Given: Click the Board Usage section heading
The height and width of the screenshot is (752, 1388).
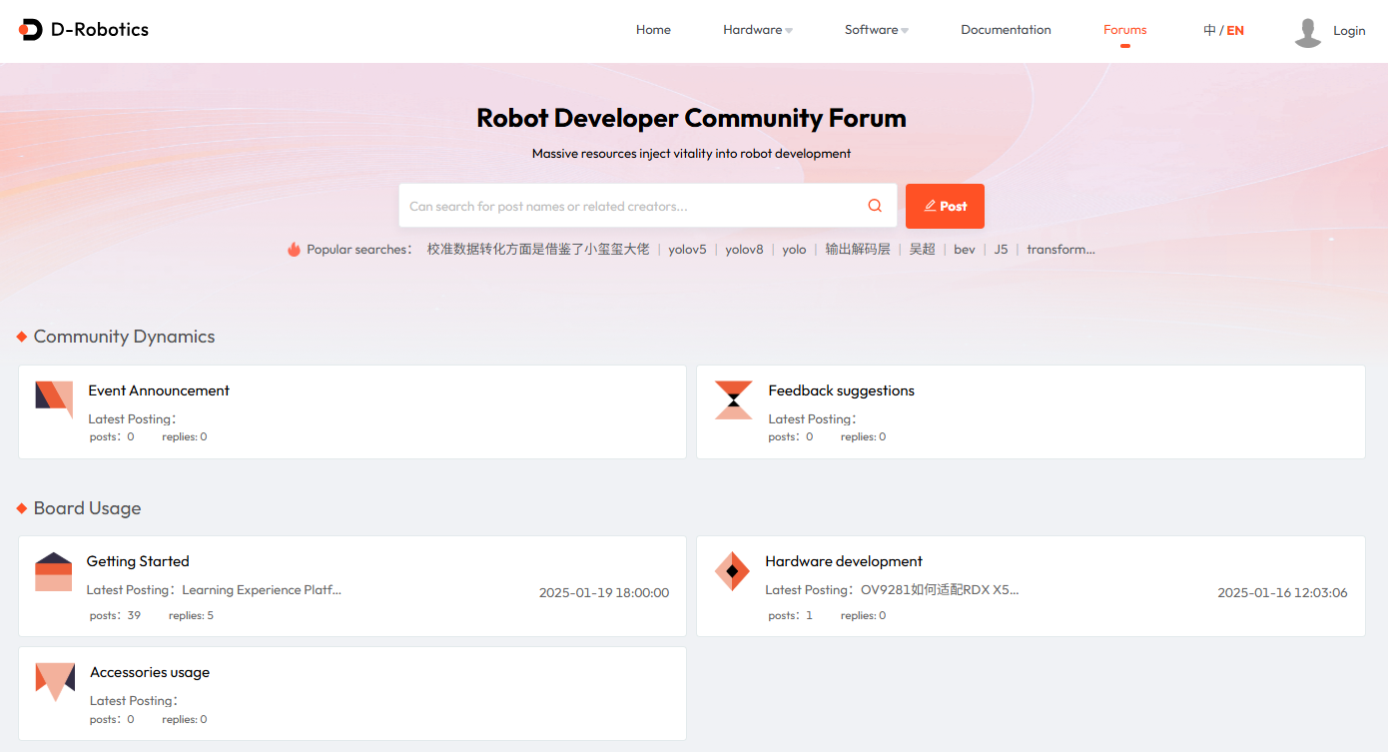Looking at the screenshot, I should 87,508.
